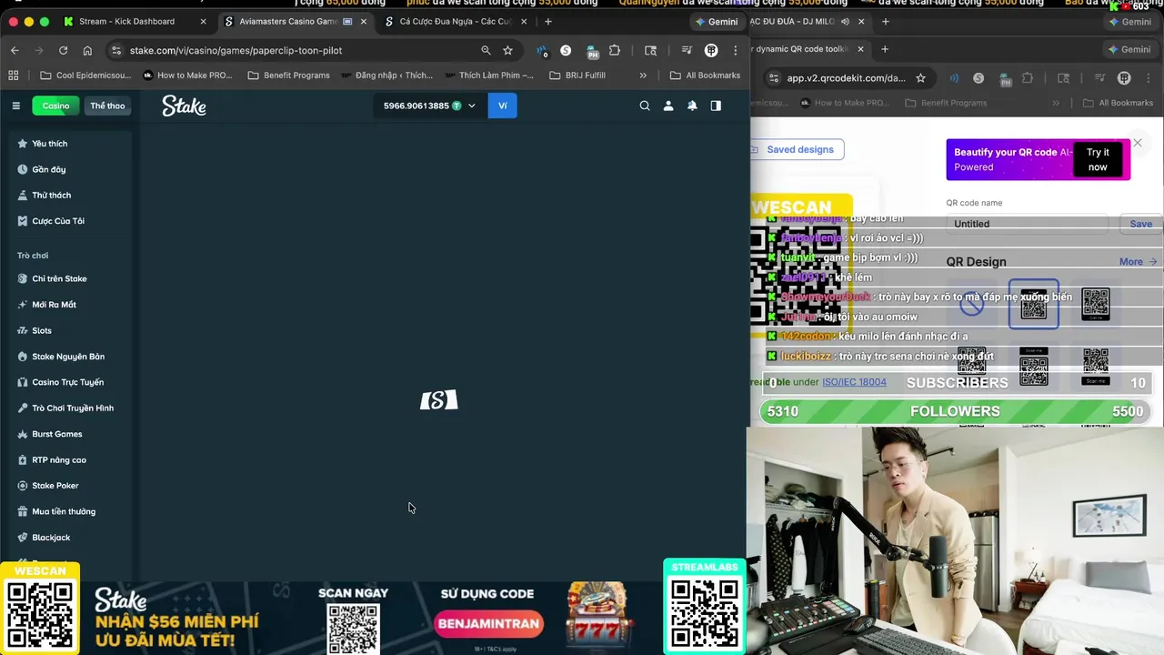Image resolution: width=1164 pixels, height=655 pixels.
Task: Open the ISO/IEC 18004 link
Action: tap(854, 382)
